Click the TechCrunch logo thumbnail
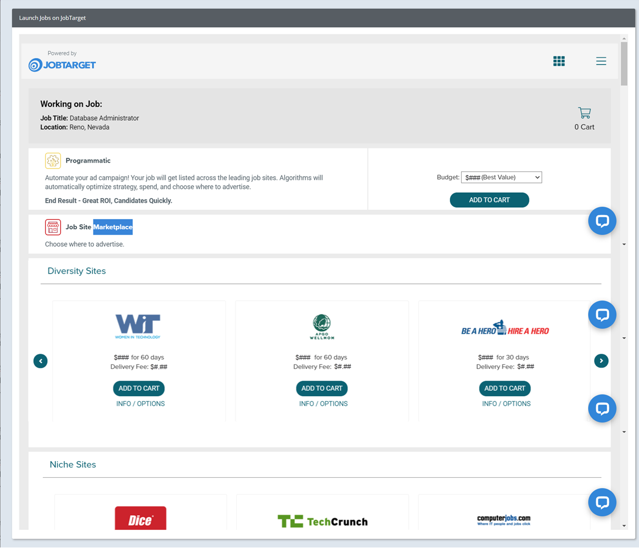 pyautogui.click(x=322, y=521)
